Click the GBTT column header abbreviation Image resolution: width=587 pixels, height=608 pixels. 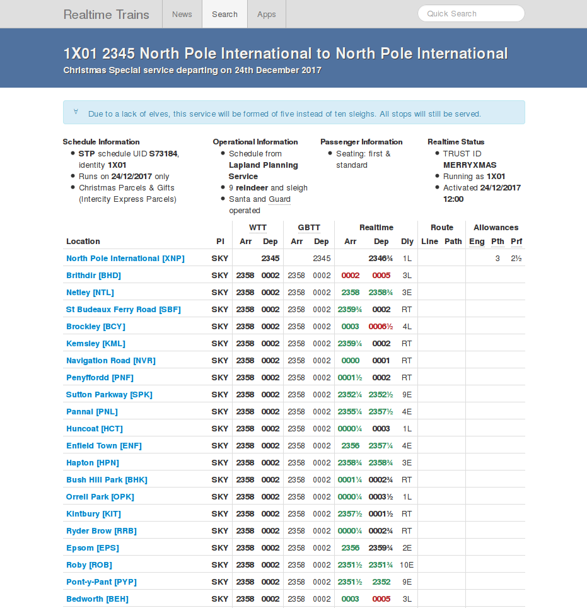(309, 228)
